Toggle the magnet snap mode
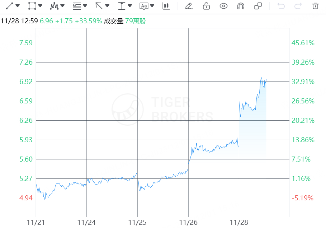326x228 pixels. point(241,6)
